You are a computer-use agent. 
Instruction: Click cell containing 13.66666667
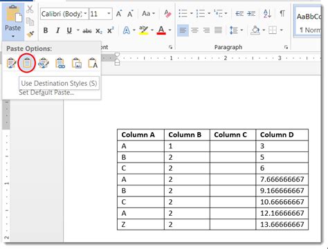tap(282, 224)
